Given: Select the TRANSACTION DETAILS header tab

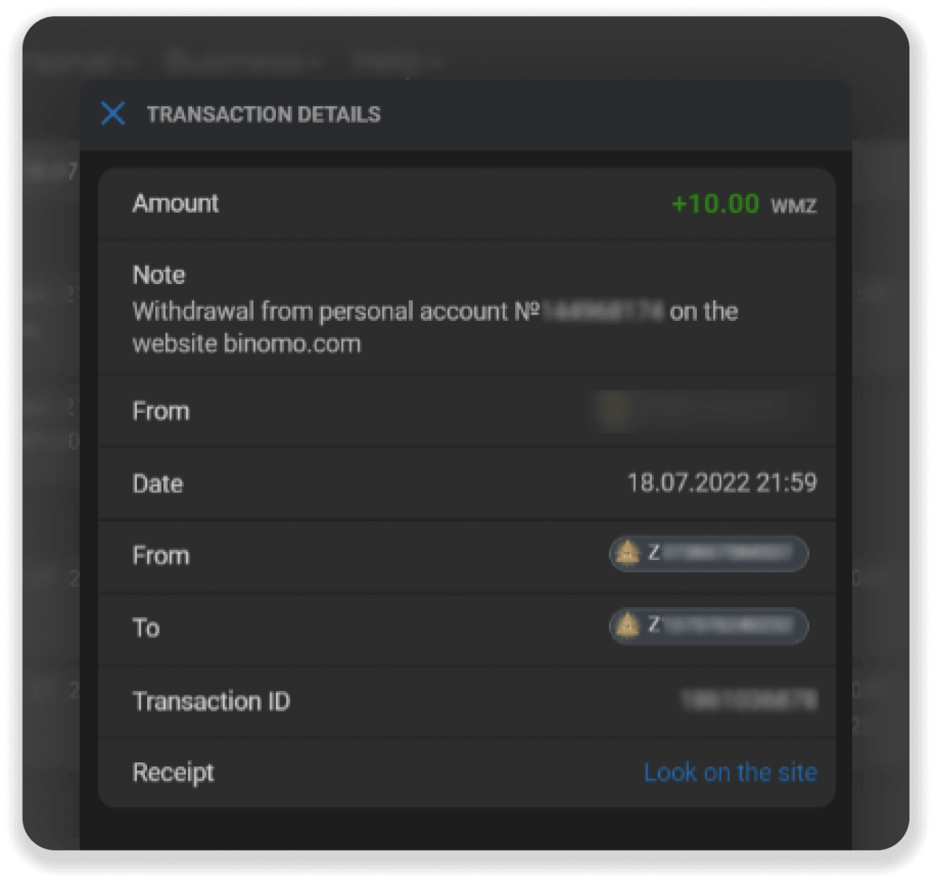Looking at the screenshot, I should point(265,113).
